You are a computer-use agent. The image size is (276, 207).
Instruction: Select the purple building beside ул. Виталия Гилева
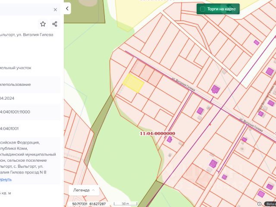(x=215, y=89)
